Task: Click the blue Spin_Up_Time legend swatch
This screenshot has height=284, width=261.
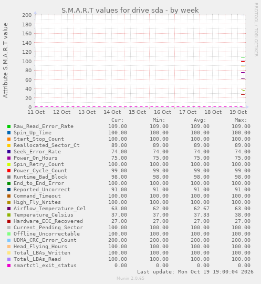Action: click(x=9, y=133)
